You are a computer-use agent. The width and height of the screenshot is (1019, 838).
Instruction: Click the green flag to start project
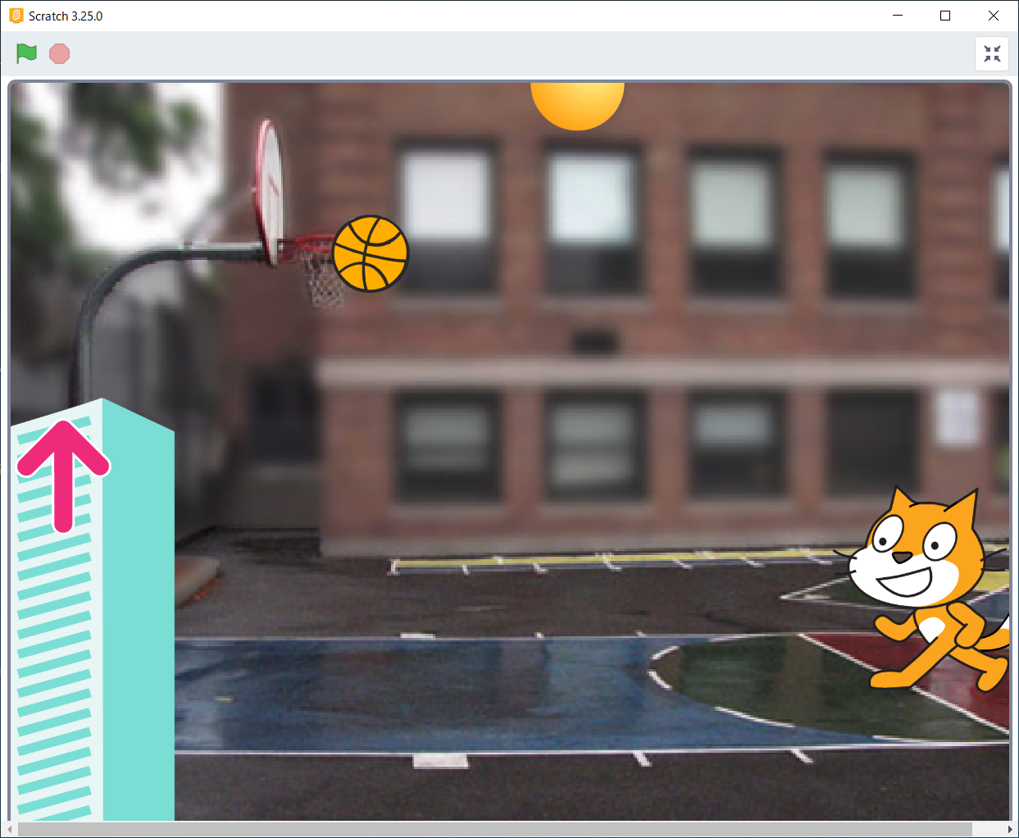pos(26,53)
